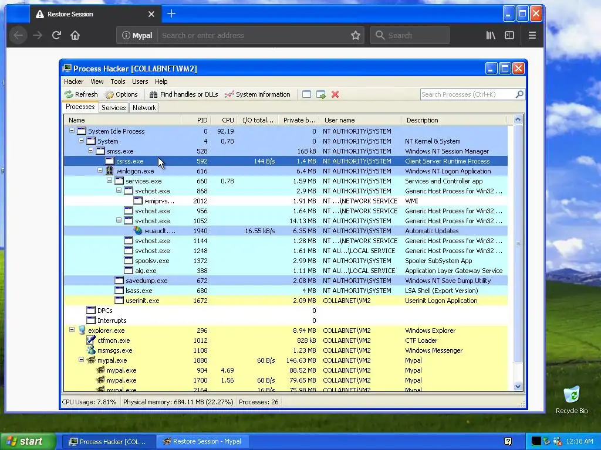Collapse the mypal.exe PID 1880 node
This screenshot has height=450, width=601.
point(81,359)
